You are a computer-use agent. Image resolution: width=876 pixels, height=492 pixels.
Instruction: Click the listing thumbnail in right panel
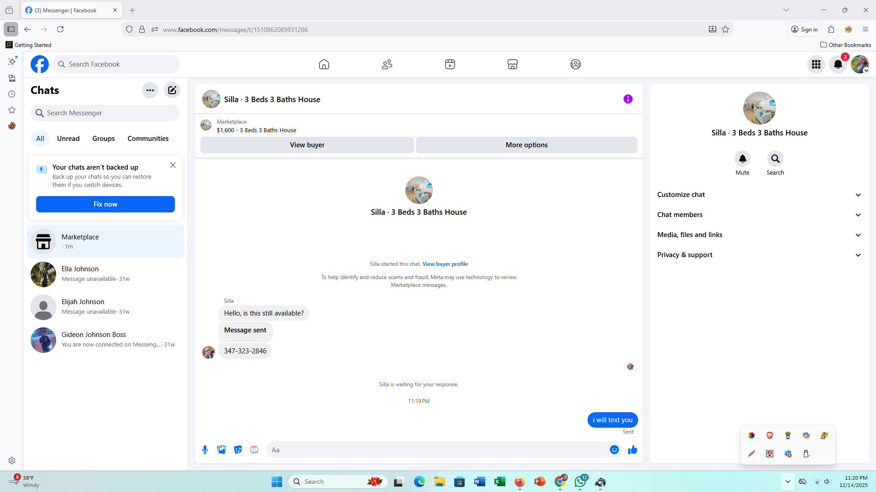point(759,108)
